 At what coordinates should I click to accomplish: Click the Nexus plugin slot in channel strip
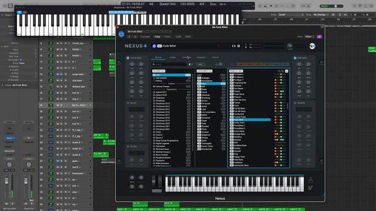click(9, 138)
